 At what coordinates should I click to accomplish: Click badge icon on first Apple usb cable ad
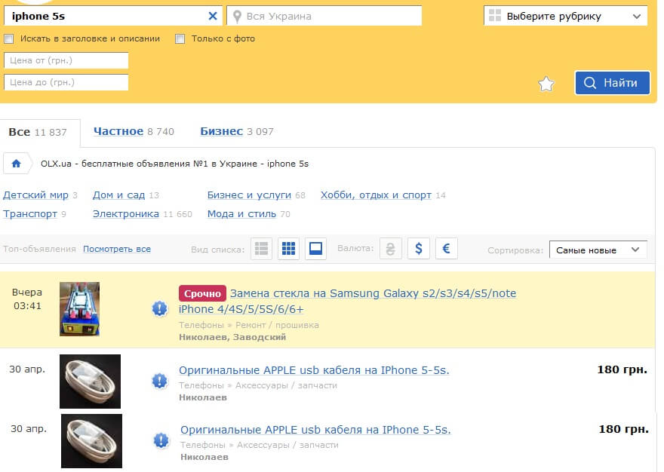pos(160,381)
